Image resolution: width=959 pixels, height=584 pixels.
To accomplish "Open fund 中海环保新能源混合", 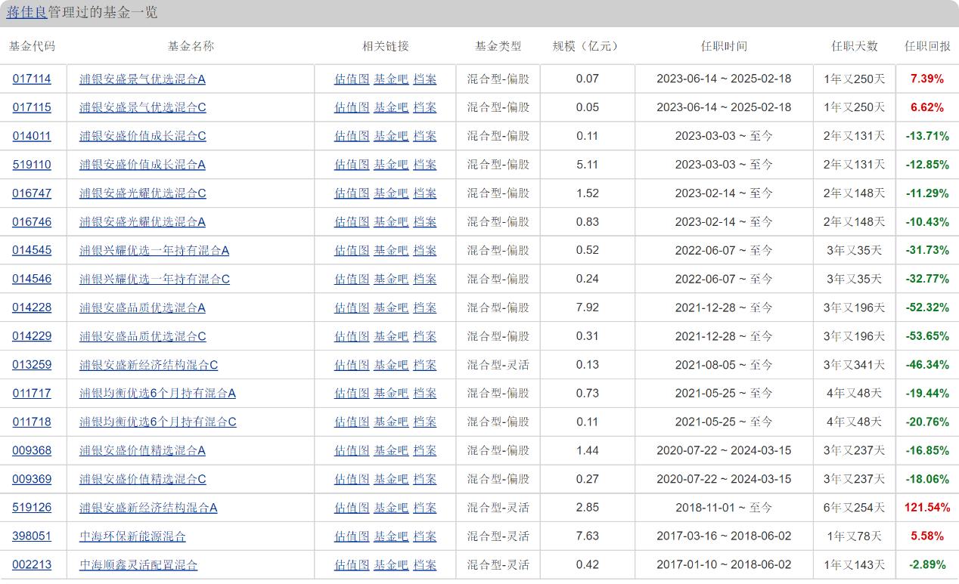I will tap(132, 536).
